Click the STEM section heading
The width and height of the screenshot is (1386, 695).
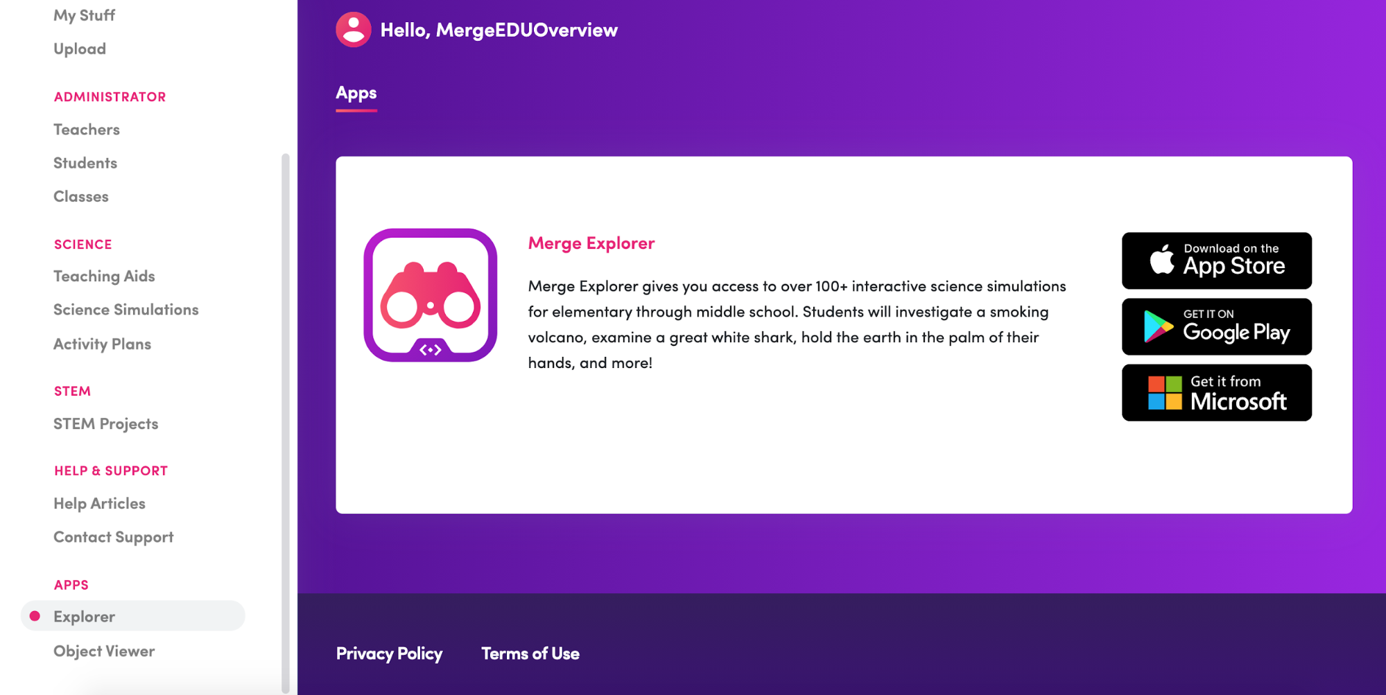point(72,392)
